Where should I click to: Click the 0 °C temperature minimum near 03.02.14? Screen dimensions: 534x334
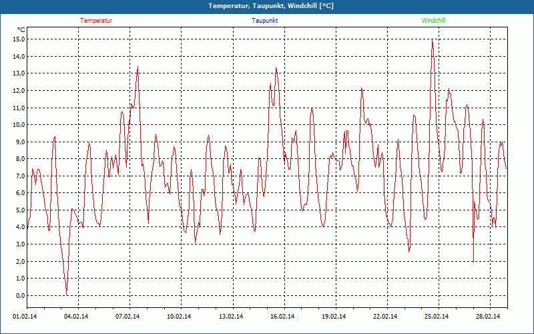(67, 295)
